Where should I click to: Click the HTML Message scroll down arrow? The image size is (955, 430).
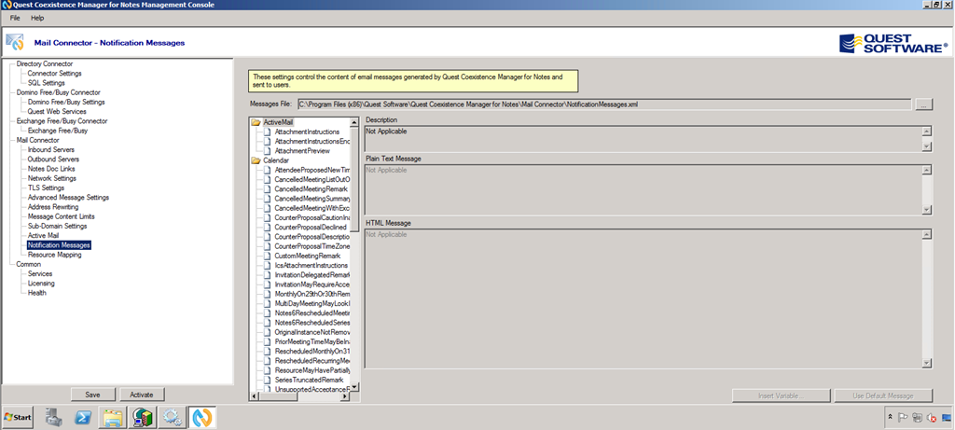coord(927,363)
